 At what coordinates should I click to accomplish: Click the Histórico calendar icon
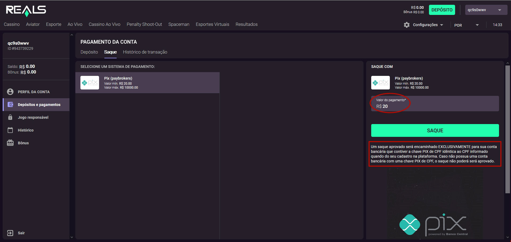pyautogui.click(x=10, y=130)
